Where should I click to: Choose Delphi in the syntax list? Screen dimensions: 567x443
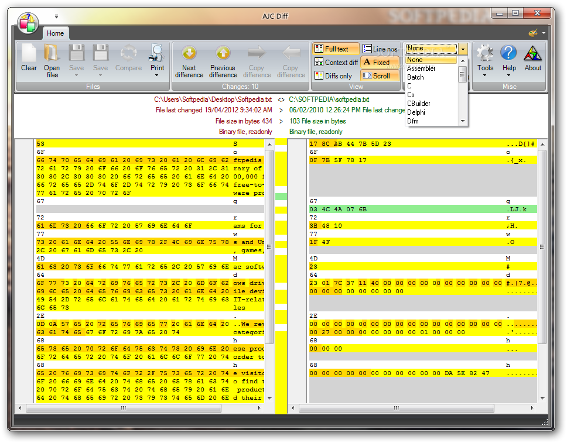pos(431,112)
